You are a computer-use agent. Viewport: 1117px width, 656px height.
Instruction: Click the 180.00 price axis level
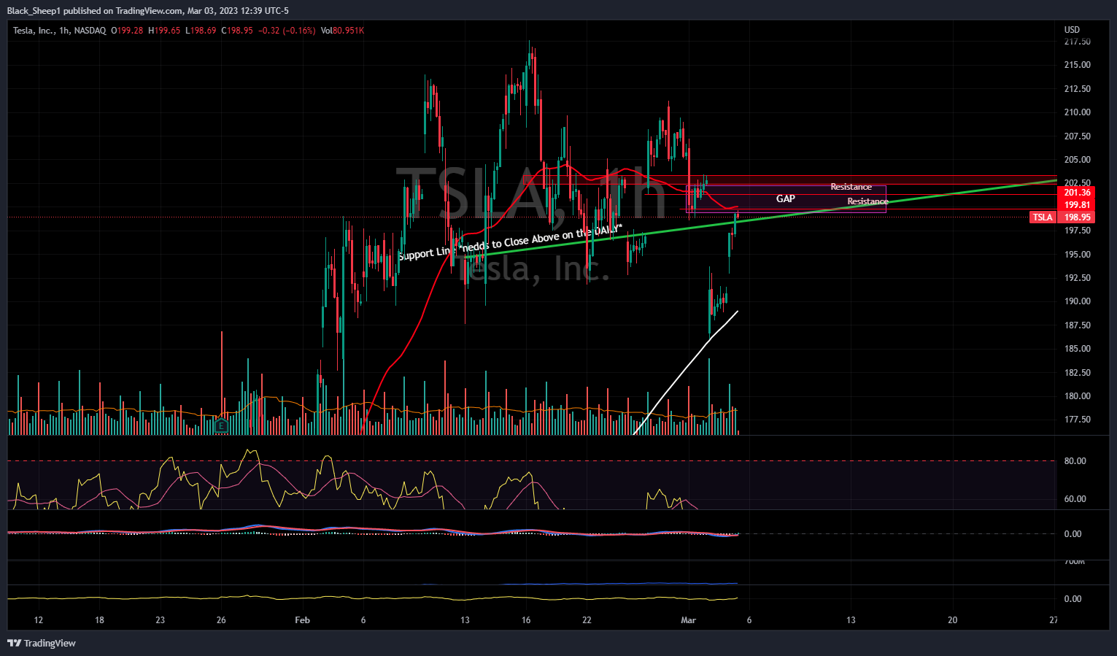pos(1077,396)
